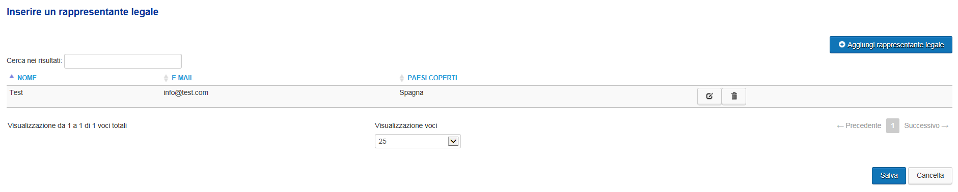The width and height of the screenshot is (958, 192).
Task: Sort table by PAESI COPERTI header
Action: [432, 78]
